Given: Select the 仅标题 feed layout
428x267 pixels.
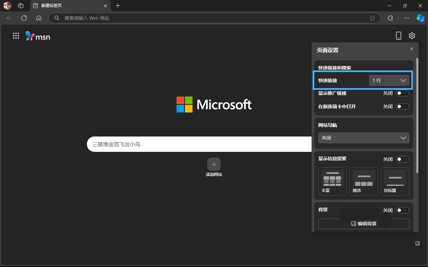Looking at the screenshot, I should [x=395, y=181].
